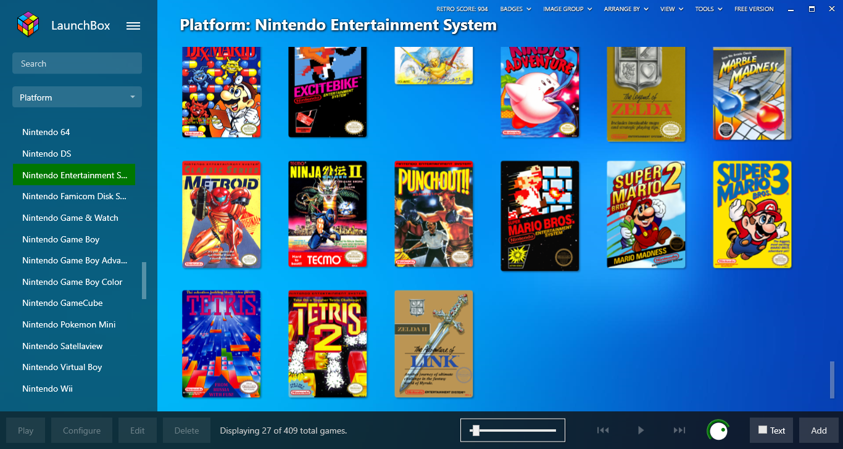Viewport: 843px width, 449px height.
Task: Click the green circular volume knob icon
Action: pos(718,430)
